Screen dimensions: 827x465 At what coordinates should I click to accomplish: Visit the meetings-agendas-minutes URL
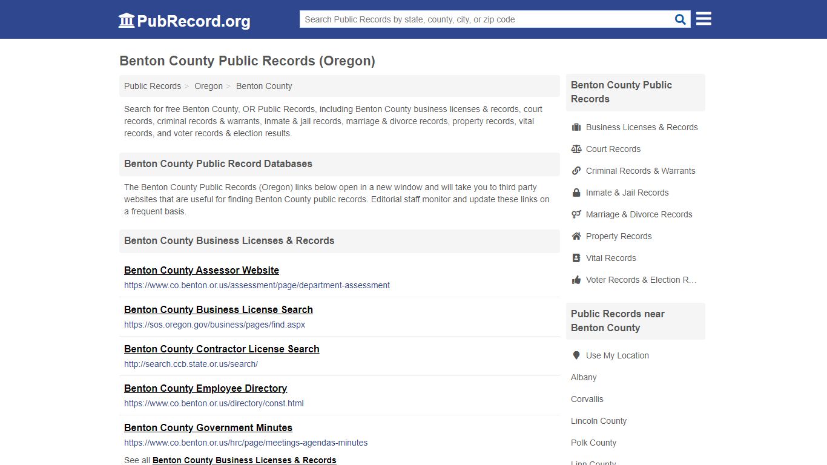pyautogui.click(x=246, y=443)
